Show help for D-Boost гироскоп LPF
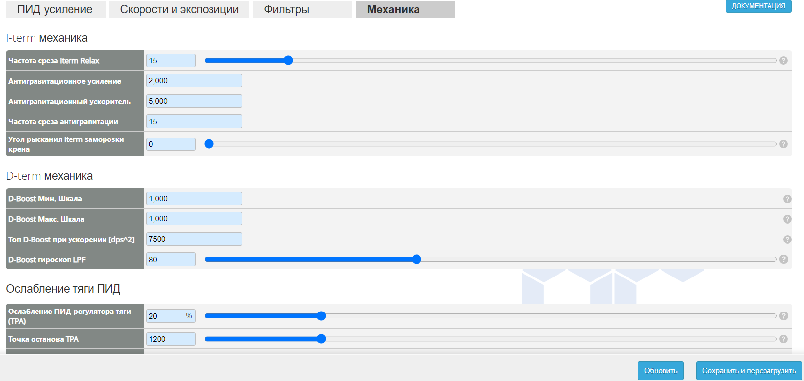804x381 pixels. pos(783,259)
